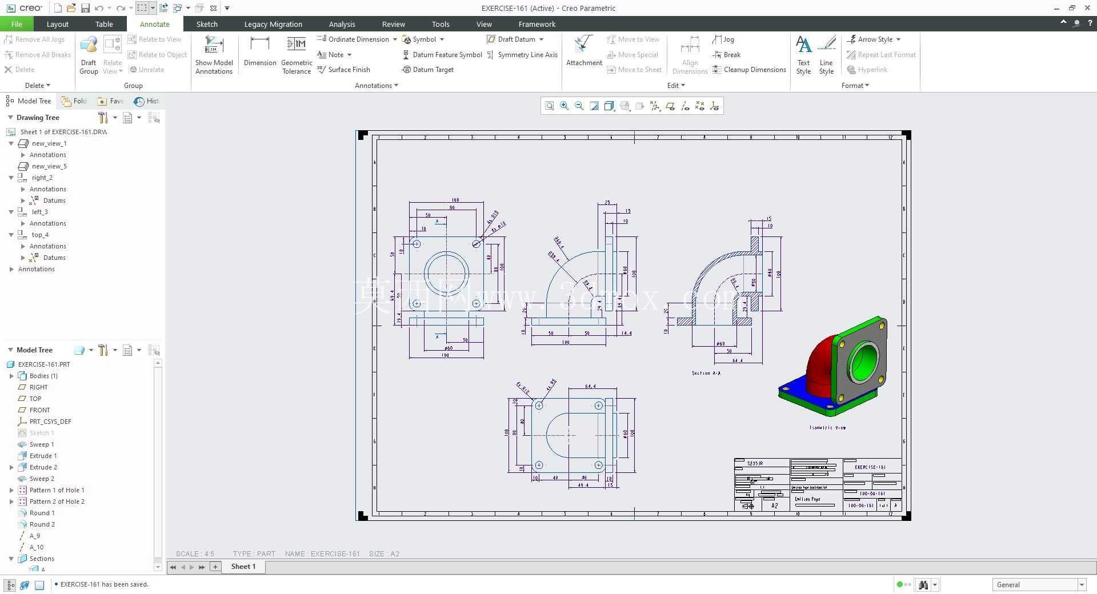This screenshot has height=594, width=1097.
Task: Click the Zoom Out magnifier icon
Action: point(579,106)
